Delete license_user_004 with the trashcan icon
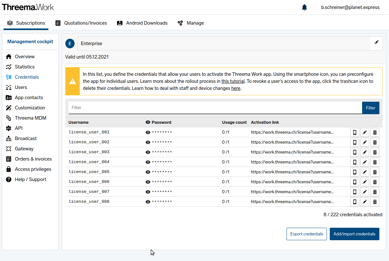The width and height of the screenshot is (389, 261). pyautogui.click(x=375, y=162)
